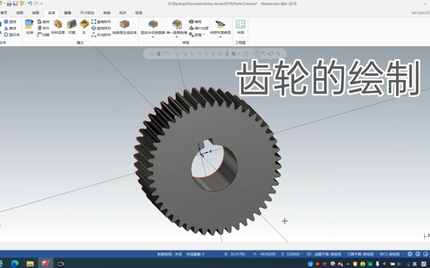Click the 由曲面生成实体 tool

pyautogui.click(x=124, y=27)
